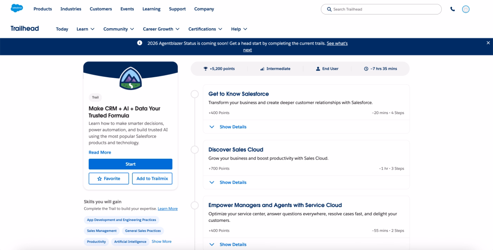Click the Skills you will gain heading

point(102,202)
